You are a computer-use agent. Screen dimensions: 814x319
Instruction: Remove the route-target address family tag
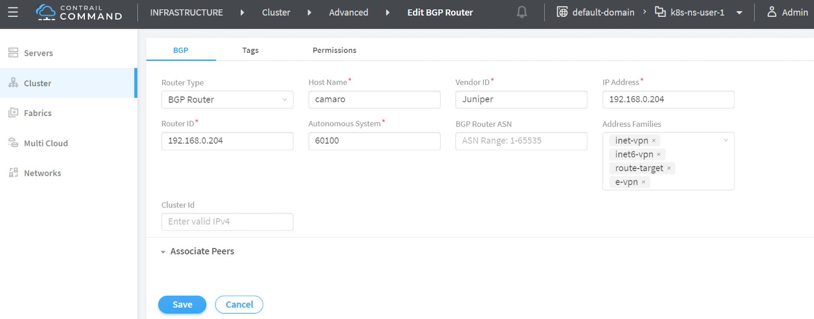(x=669, y=168)
